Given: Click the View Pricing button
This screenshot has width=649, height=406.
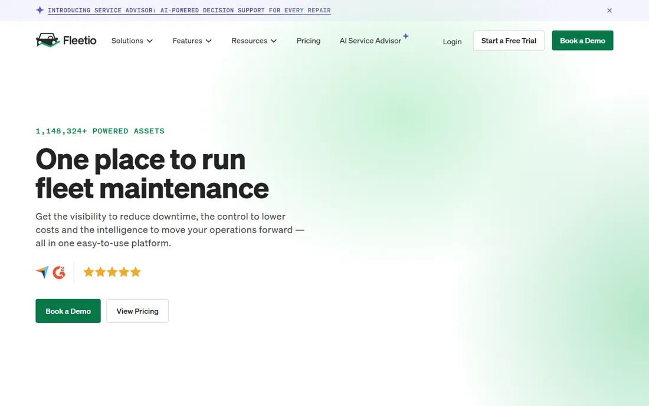Looking at the screenshot, I should coord(137,311).
